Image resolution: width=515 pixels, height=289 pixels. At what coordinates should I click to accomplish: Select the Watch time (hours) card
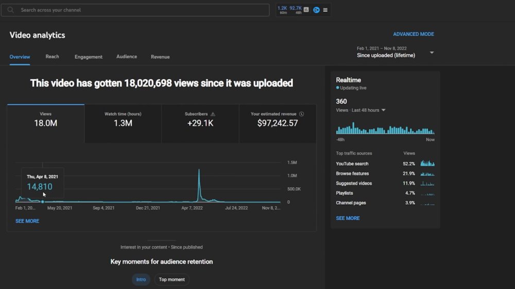[x=123, y=123]
